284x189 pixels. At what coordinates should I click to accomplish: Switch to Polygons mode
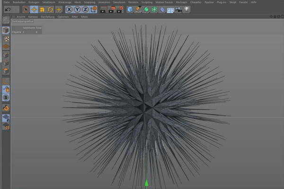pyautogui.click(x=6, y=71)
